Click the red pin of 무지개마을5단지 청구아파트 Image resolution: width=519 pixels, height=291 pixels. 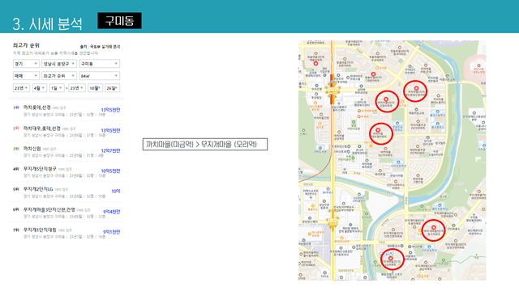(433, 228)
